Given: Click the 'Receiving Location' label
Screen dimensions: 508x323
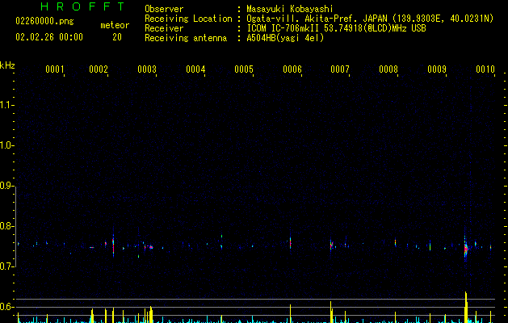Looking at the screenshot, I should tap(188, 19).
